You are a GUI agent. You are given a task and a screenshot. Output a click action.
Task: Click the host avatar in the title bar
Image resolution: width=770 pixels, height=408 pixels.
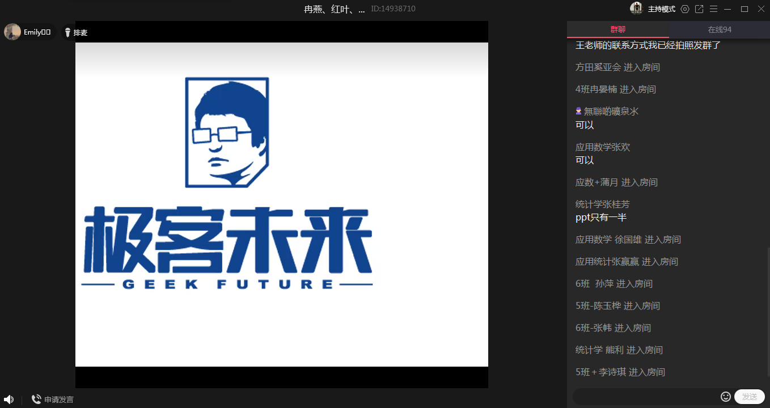[x=636, y=8]
